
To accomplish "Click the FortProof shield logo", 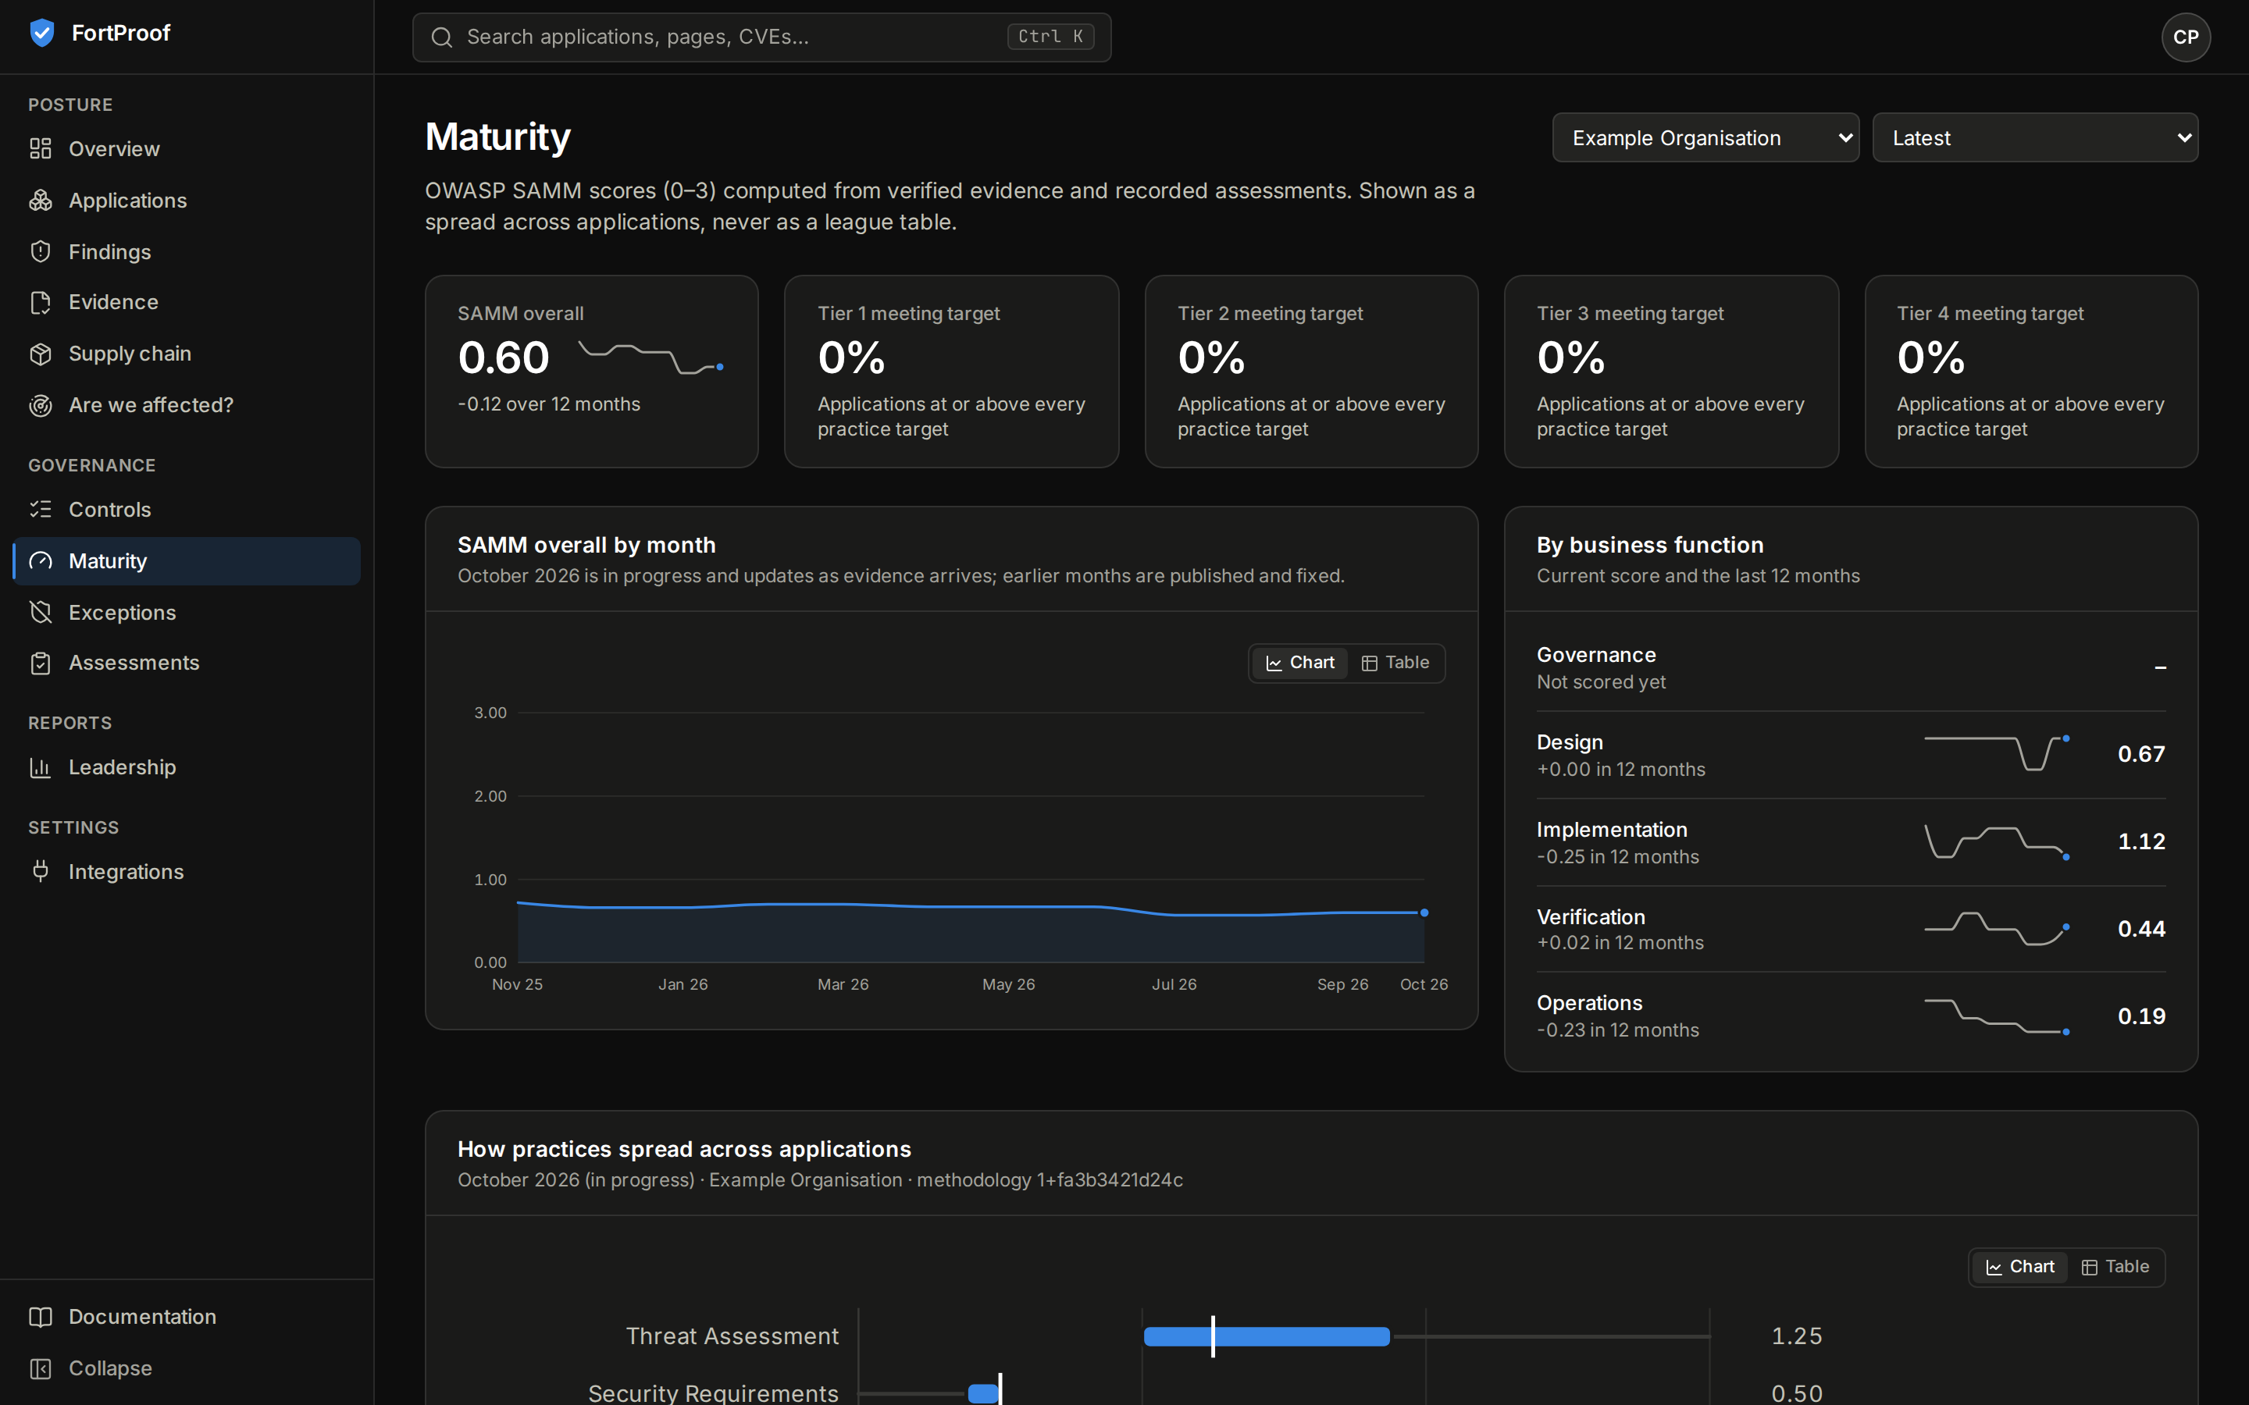I will pos(42,34).
